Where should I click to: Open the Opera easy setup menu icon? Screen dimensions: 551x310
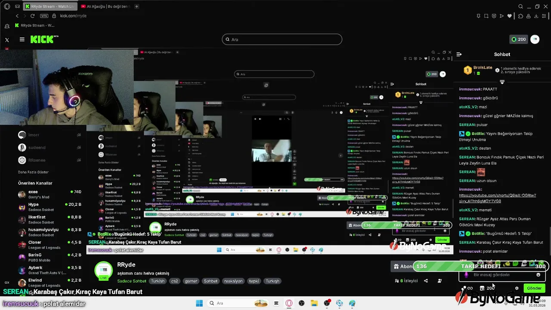(544, 16)
